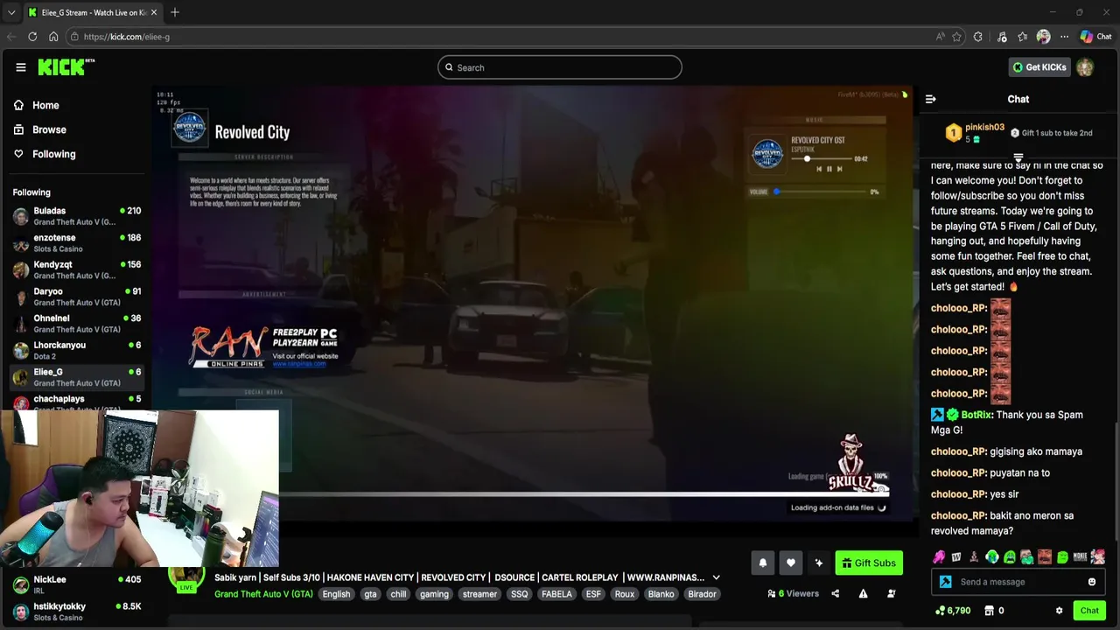Viewport: 1120px width, 630px height.
Task: Open the emote picker smiley in message box
Action: (1092, 582)
